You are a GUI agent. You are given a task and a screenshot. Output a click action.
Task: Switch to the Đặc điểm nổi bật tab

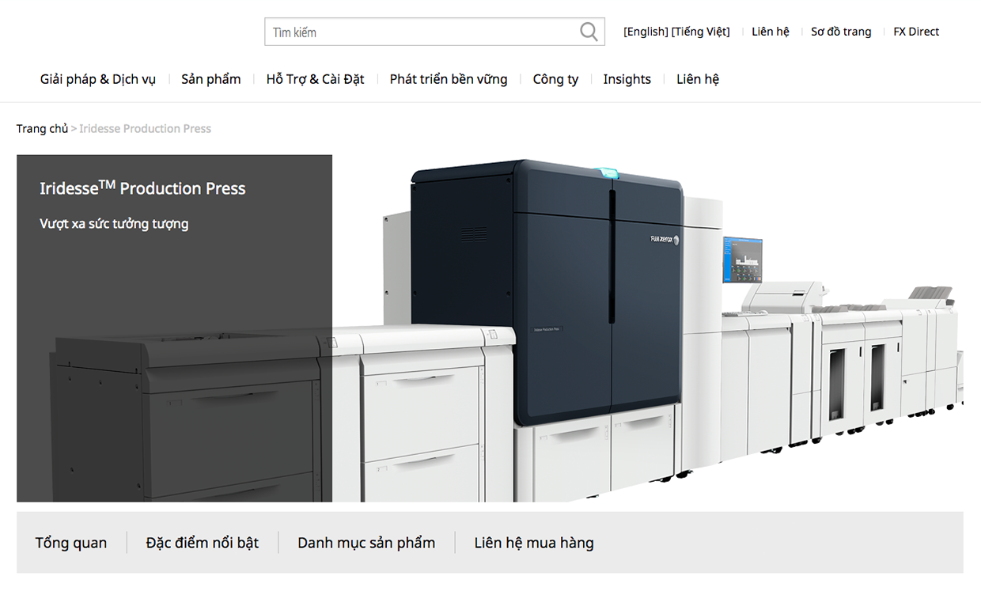pyautogui.click(x=202, y=543)
